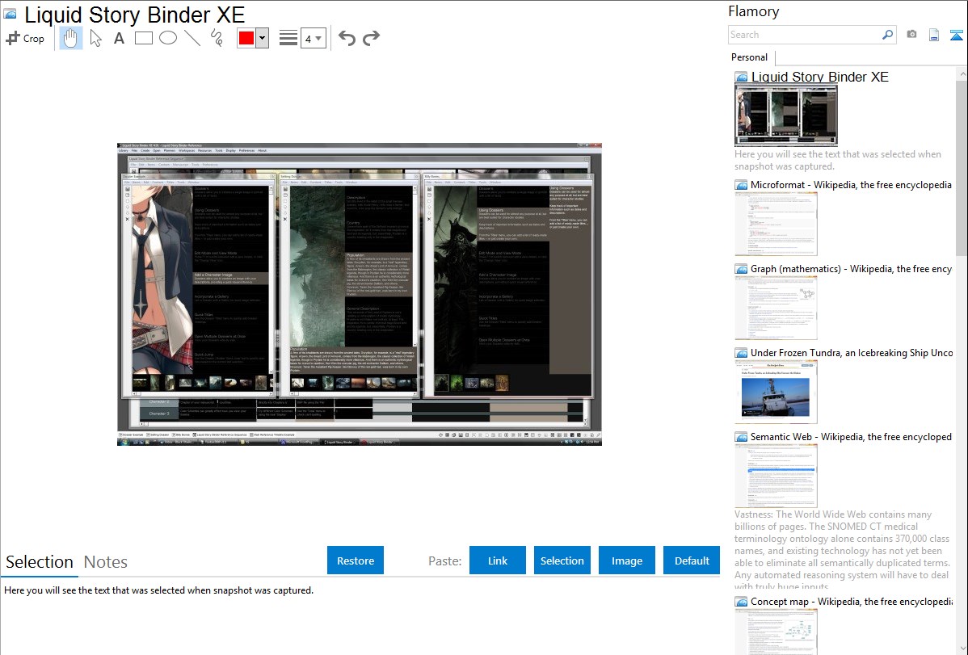This screenshot has height=655, width=968.
Task: Open the Under Frozen Tundra snapshot
Action: pos(852,352)
